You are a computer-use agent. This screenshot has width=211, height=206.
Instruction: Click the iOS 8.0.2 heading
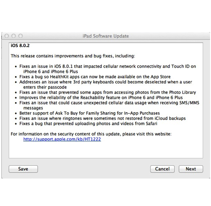tap(20, 45)
